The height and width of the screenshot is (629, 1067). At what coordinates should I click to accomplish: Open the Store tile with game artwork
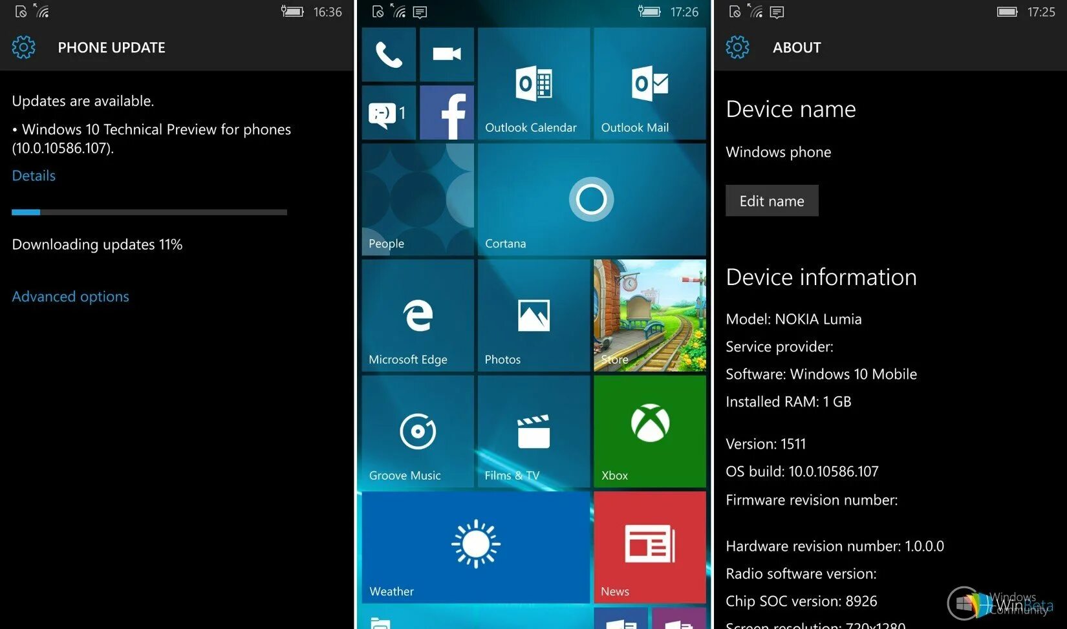(650, 315)
